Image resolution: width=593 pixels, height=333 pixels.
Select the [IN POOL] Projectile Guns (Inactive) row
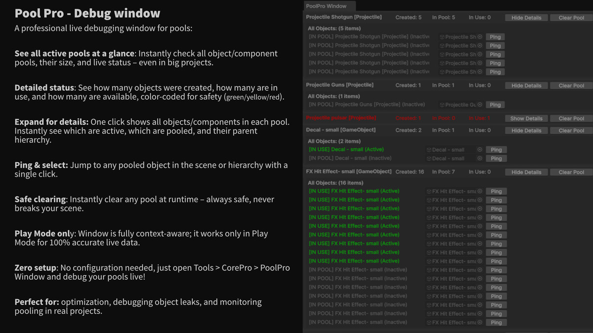pos(367,105)
